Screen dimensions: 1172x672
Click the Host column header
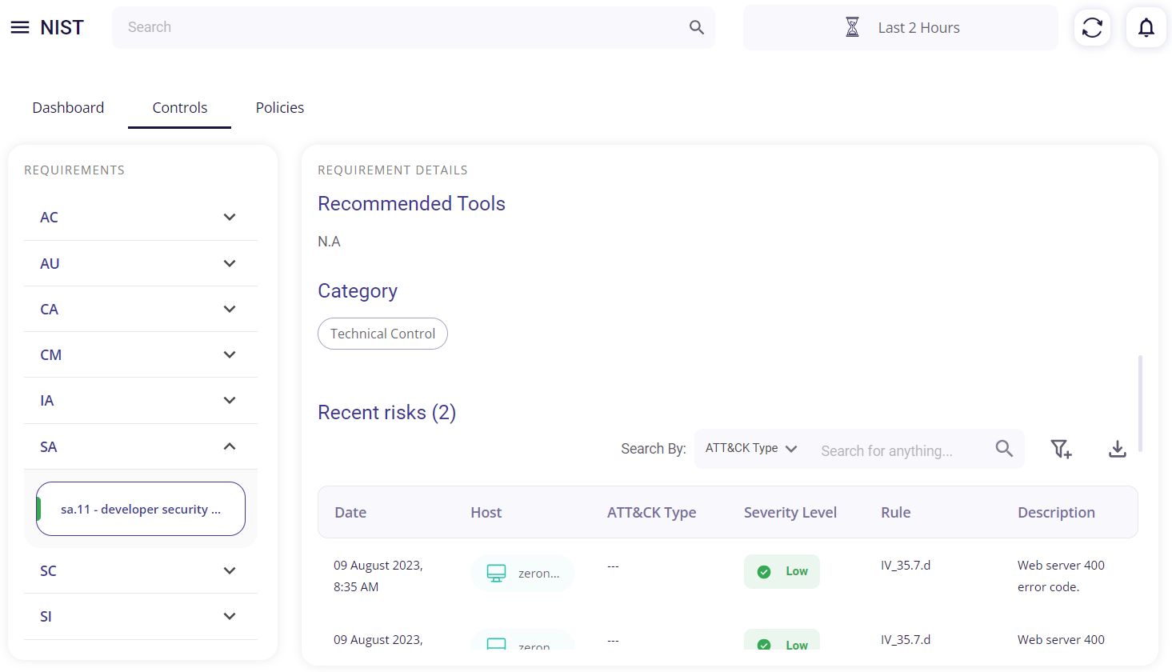coord(486,512)
